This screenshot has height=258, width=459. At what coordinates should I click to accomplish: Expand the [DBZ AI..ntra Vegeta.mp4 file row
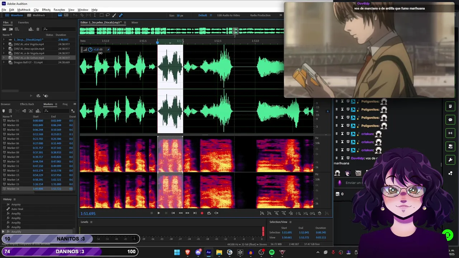click(4, 44)
